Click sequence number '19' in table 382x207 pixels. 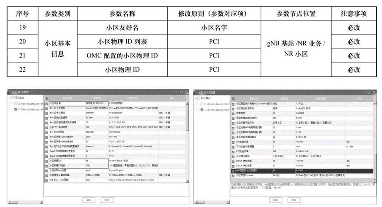(22, 28)
